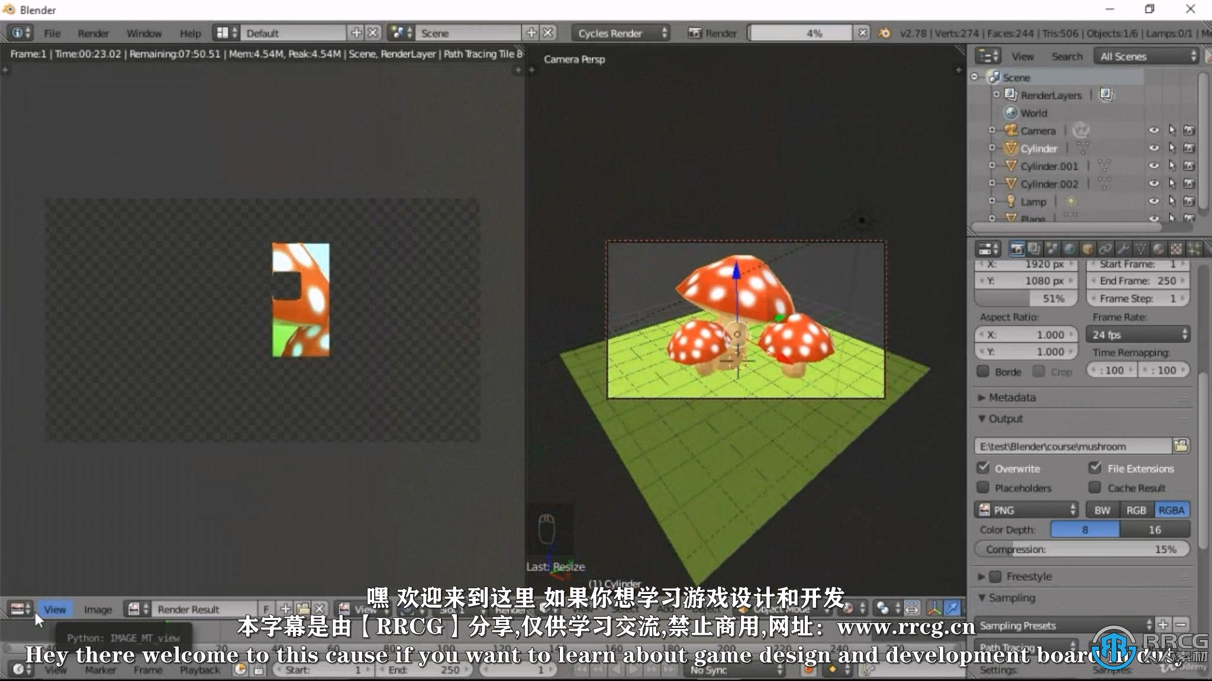Click the image editor type icon
This screenshot has height=681, width=1212.
pos(21,609)
